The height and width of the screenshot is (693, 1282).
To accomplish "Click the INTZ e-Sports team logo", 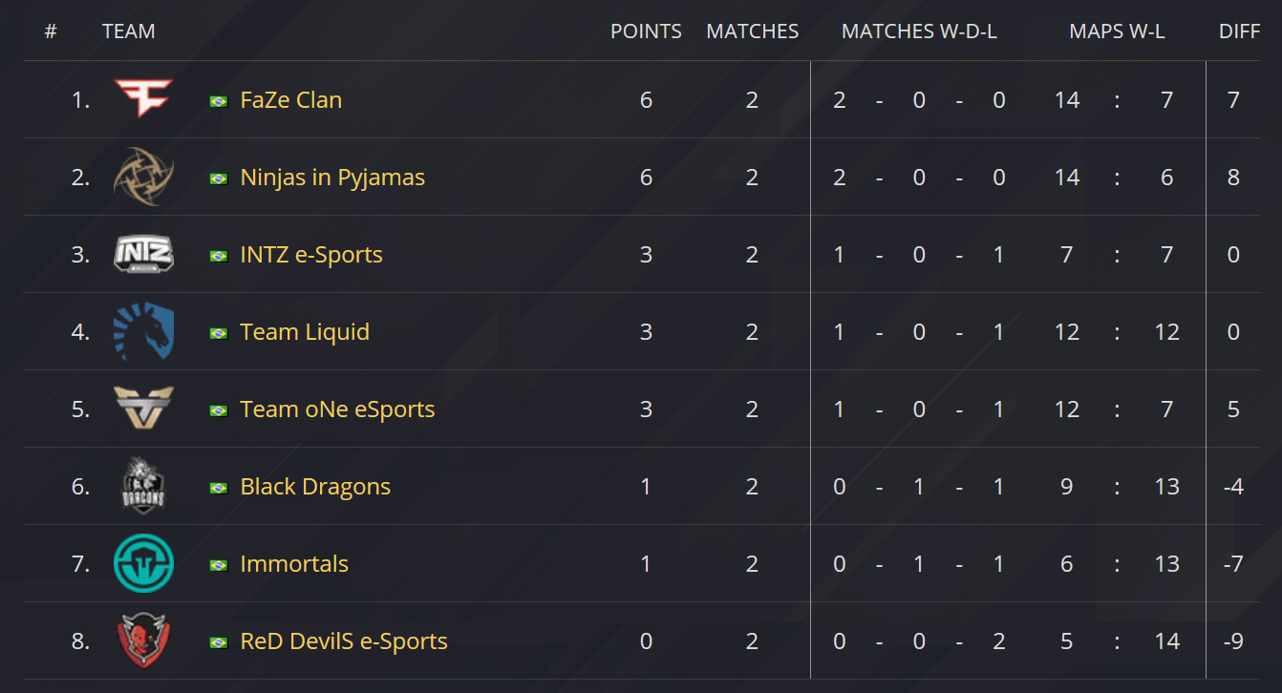I will [143, 254].
